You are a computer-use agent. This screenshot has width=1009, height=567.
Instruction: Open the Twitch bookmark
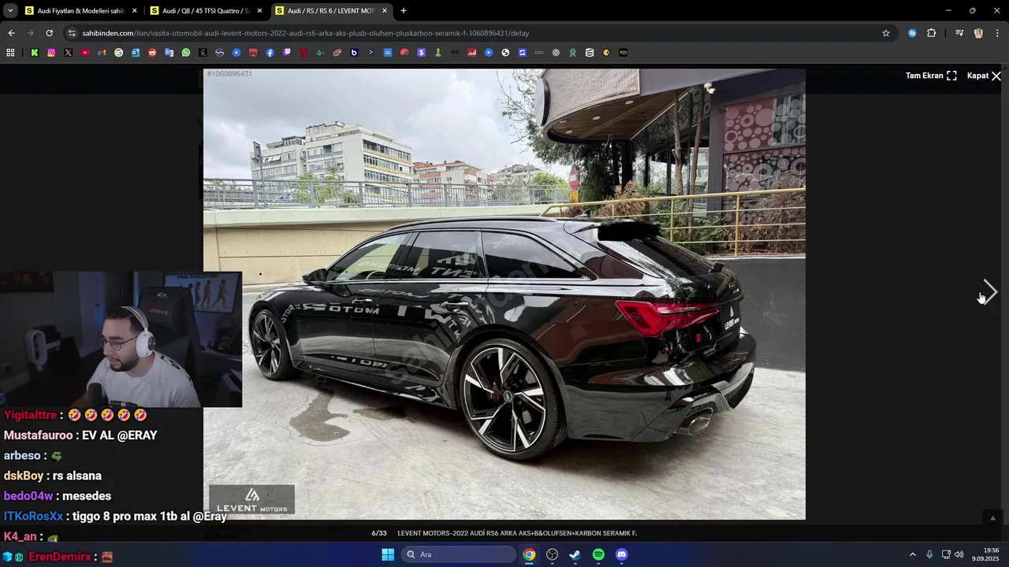point(287,53)
